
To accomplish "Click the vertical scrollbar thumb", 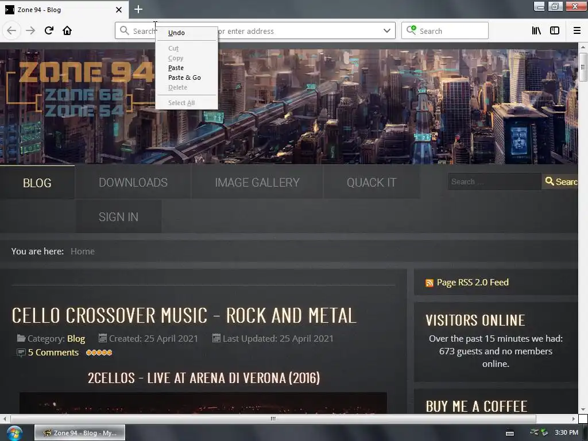I will pos(582,67).
